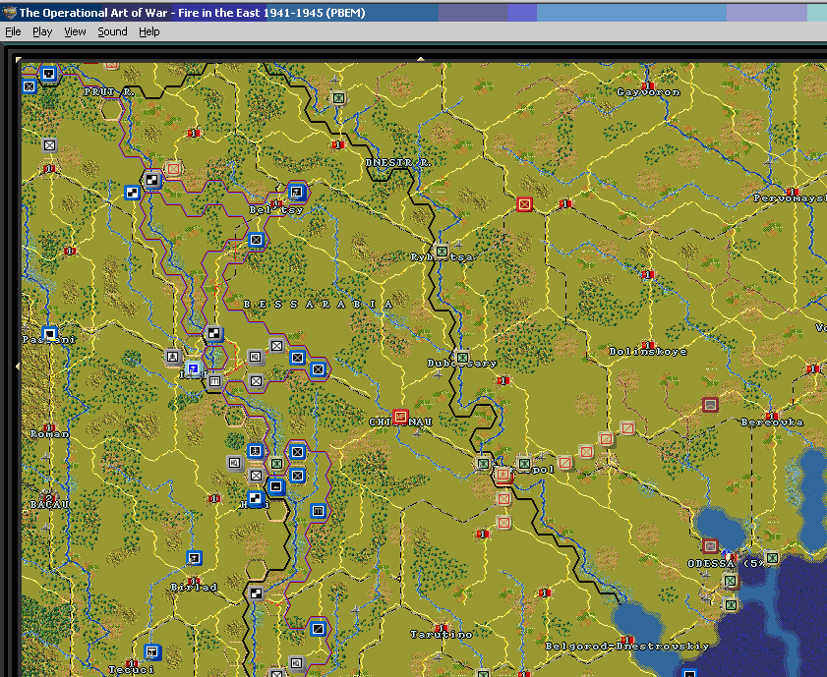827x677 pixels.
Task: Click the CHISINAU city label
Action: tap(400, 422)
